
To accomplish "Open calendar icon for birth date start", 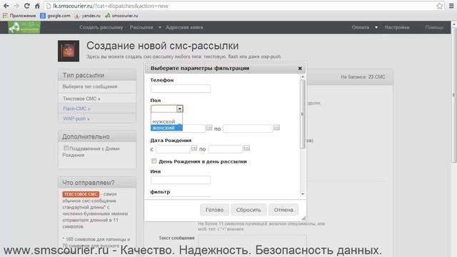I will coord(194,148).
